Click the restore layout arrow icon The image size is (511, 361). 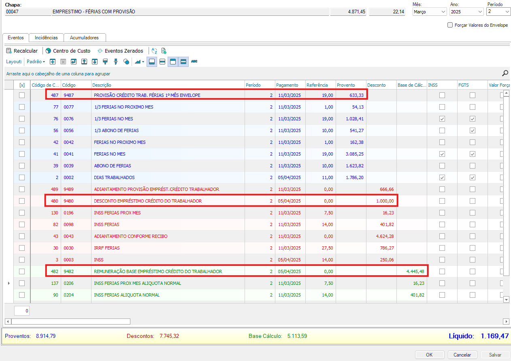point(74,62)
